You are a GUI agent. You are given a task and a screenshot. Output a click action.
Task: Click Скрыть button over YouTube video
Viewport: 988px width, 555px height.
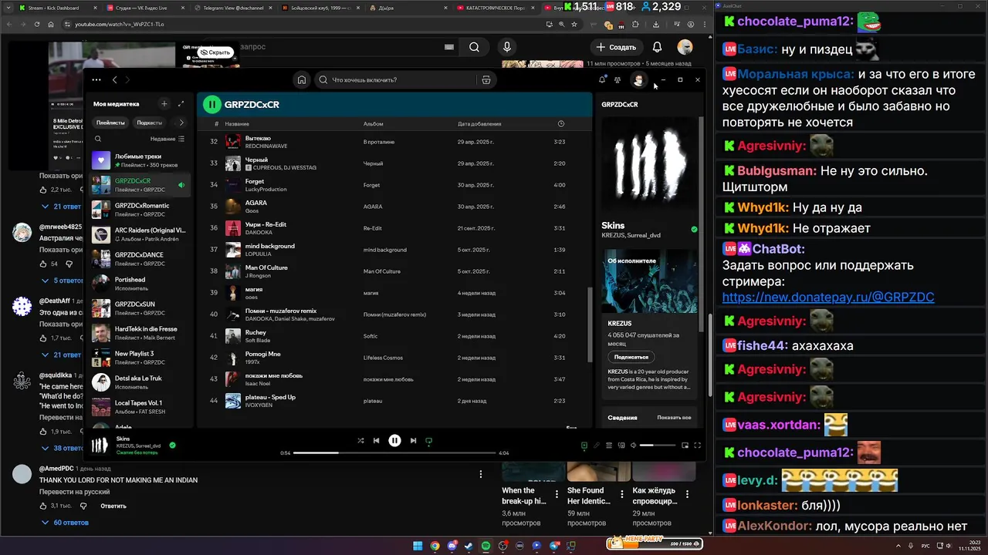(x=214, y=52)
